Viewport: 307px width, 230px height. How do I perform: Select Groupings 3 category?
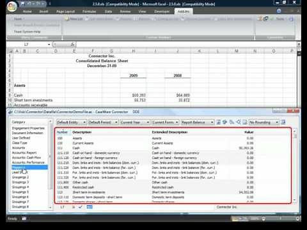(20, 182)
